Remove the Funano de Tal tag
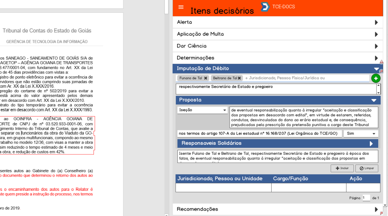 pyautogui.click(x=206, y=78)
